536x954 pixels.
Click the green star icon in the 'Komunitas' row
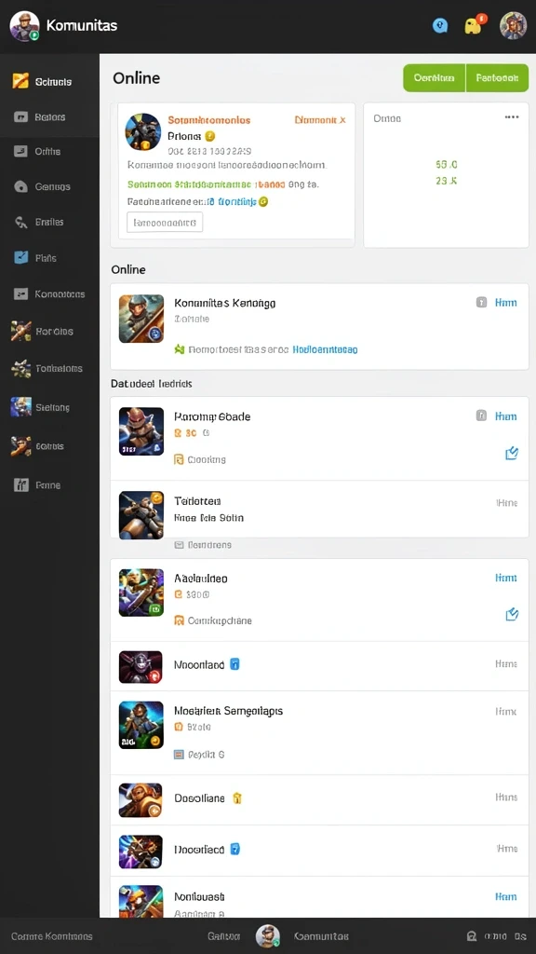coord(180,349)
